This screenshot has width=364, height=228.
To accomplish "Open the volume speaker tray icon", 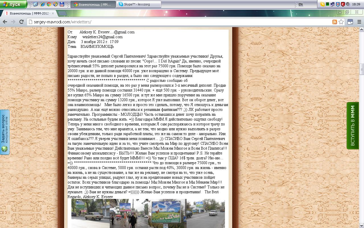I will click(347, 4).
